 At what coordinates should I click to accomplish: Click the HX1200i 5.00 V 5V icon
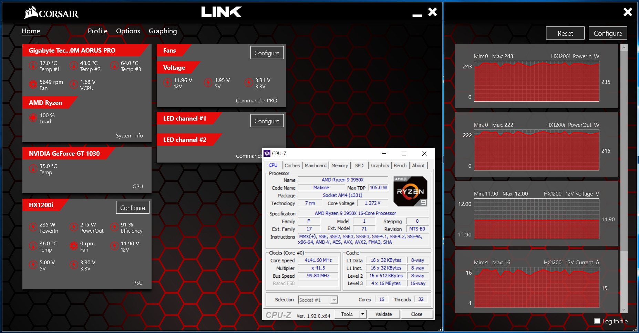(x=33, y=265)
